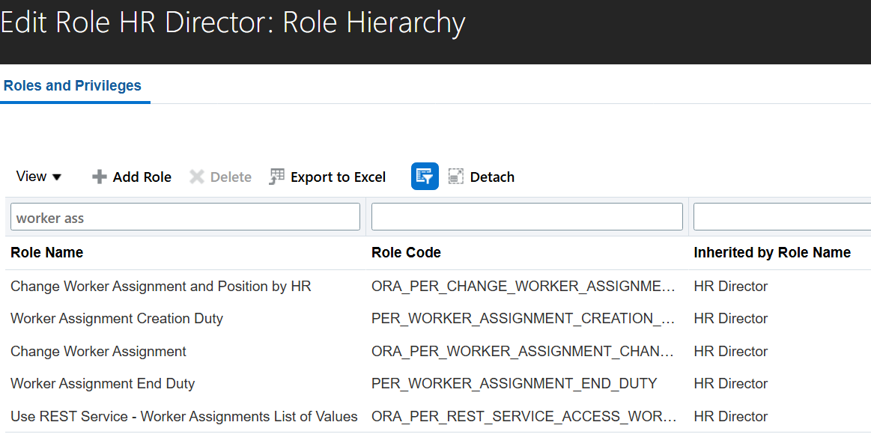
Task: Click the Role Code filter input
Action: coord(526,217)
